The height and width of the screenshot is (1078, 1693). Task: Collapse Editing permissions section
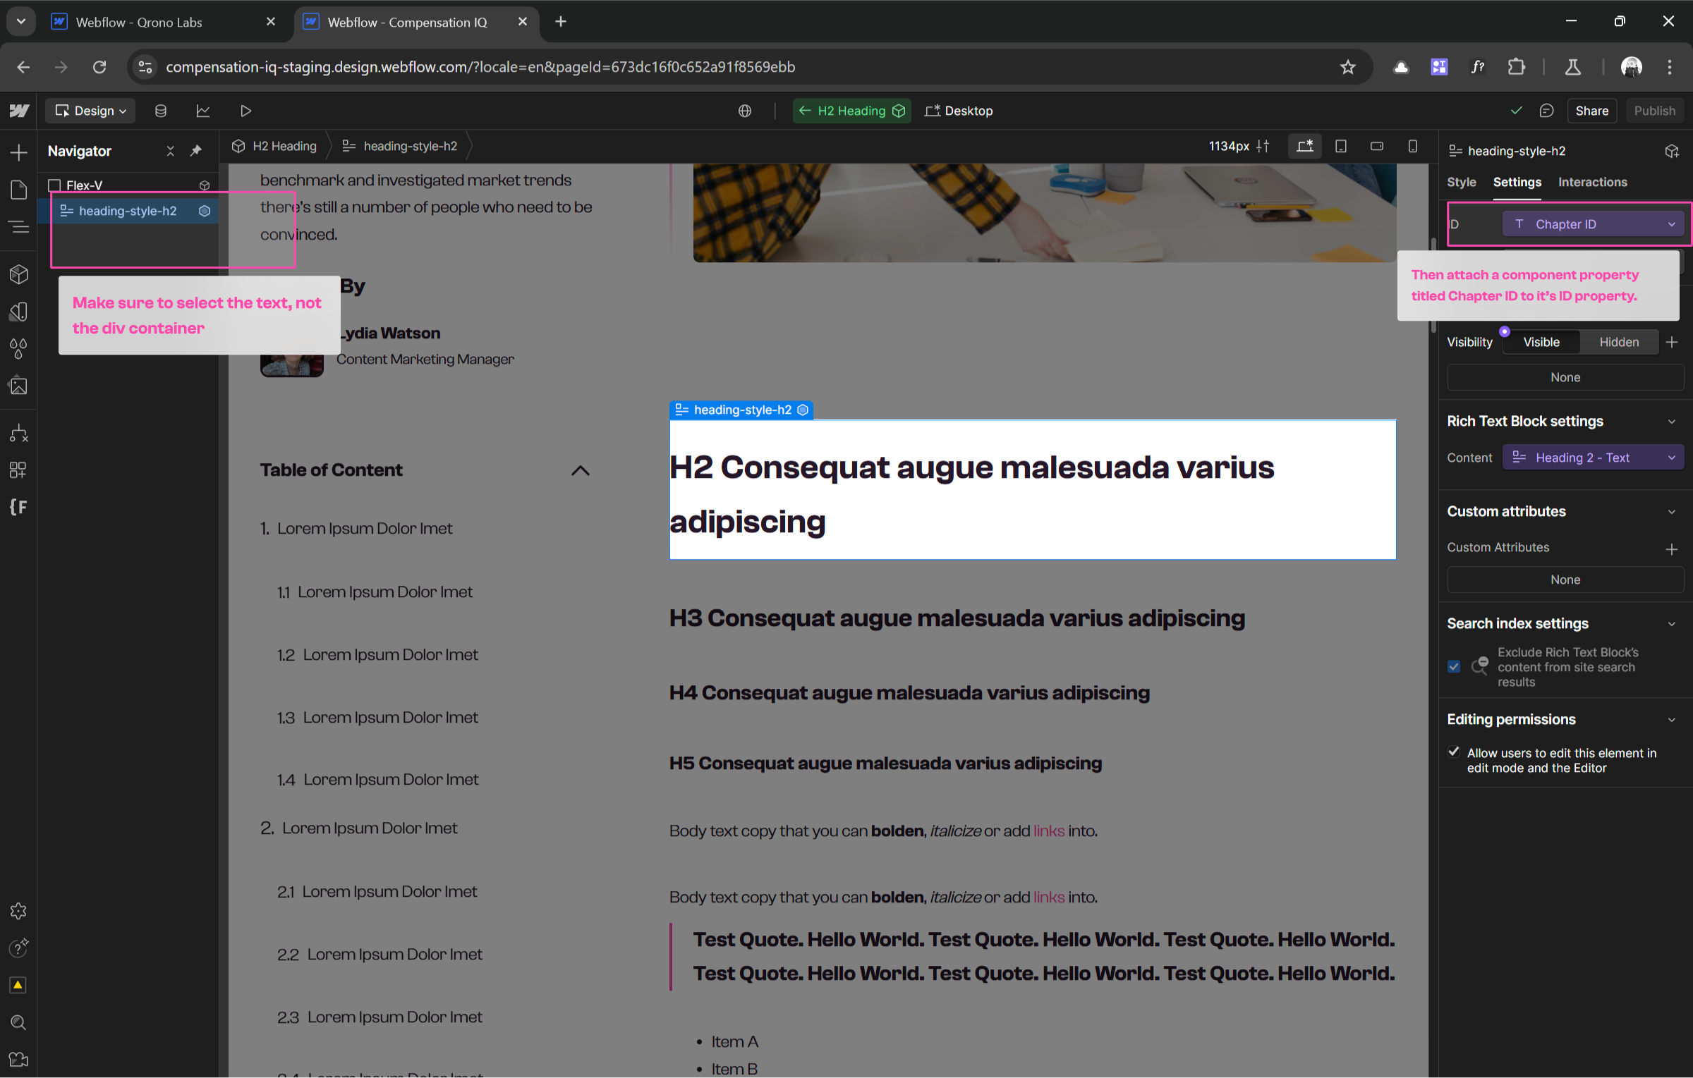[x=1671, y=720]
